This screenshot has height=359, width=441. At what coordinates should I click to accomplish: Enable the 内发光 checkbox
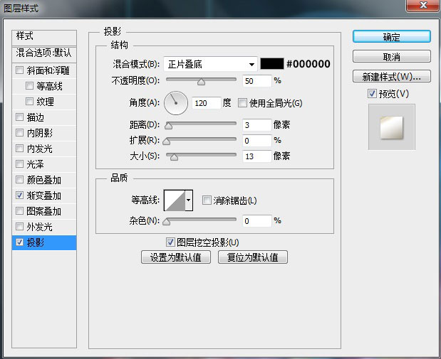20,148
